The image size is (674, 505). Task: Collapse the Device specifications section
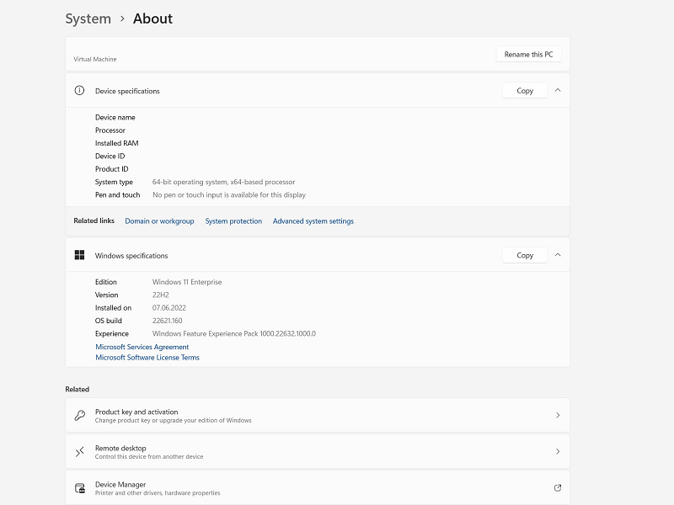pos(558,90)
